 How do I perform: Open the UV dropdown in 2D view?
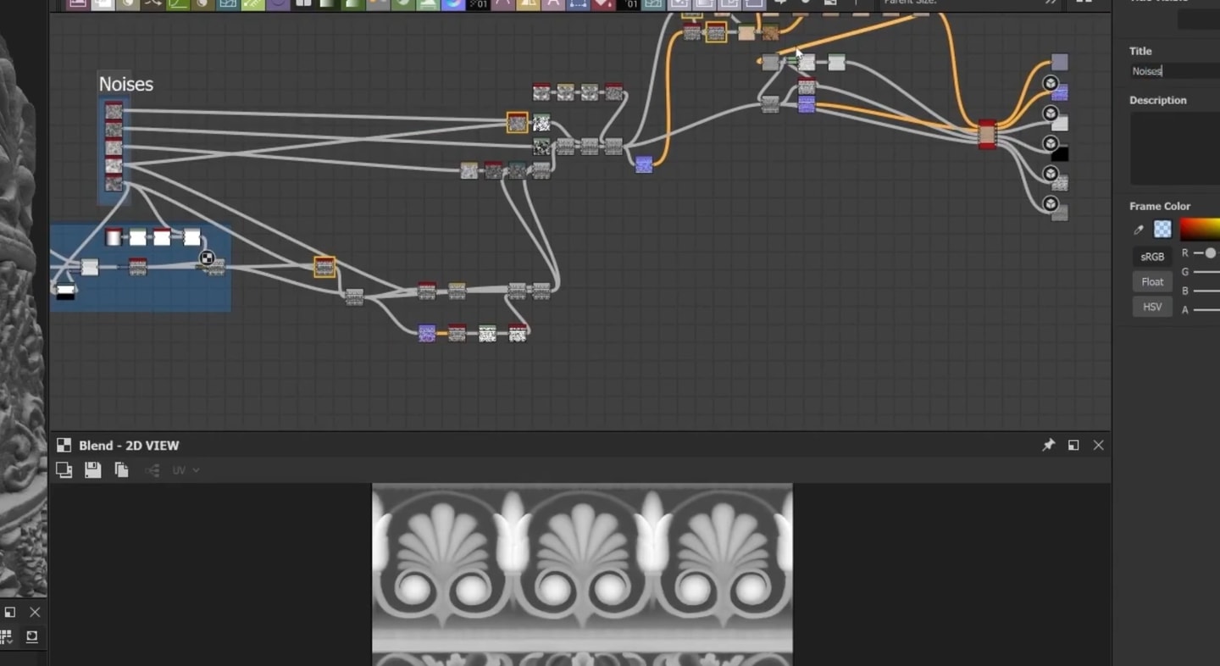coord(186,470)
